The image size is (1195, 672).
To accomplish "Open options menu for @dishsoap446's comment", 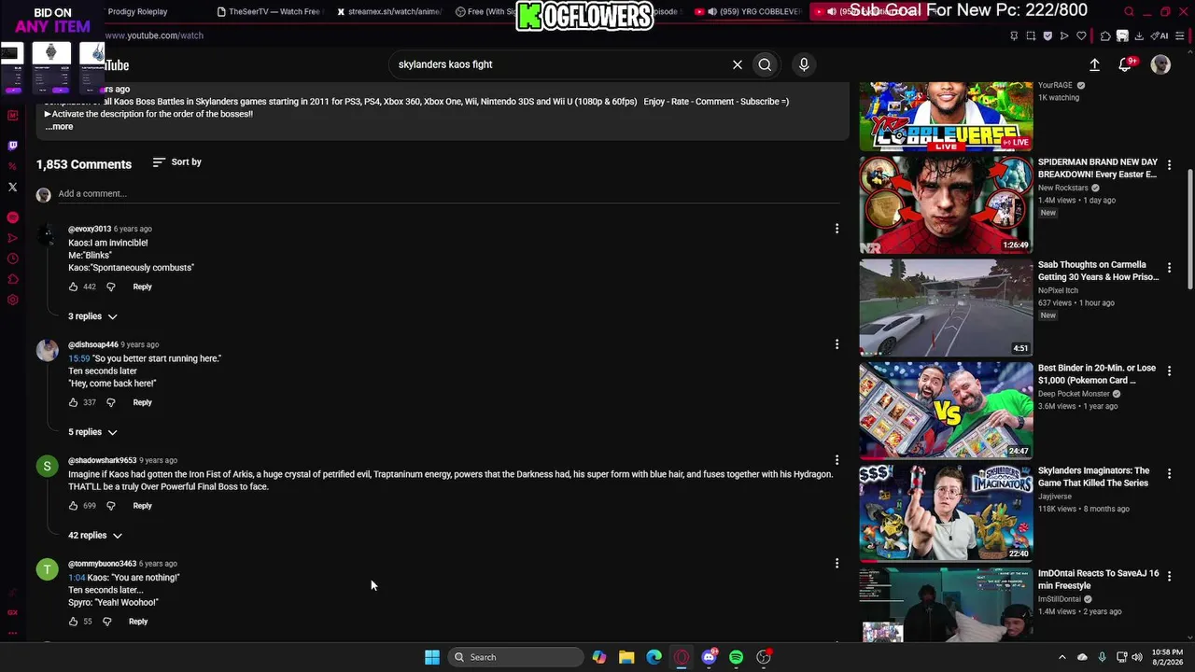I will click(836, 344).
